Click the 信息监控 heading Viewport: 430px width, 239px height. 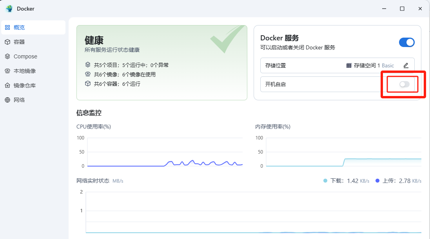(x=89, y=113)
